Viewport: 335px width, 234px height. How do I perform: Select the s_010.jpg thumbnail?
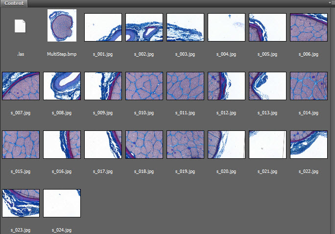[144, 86]
